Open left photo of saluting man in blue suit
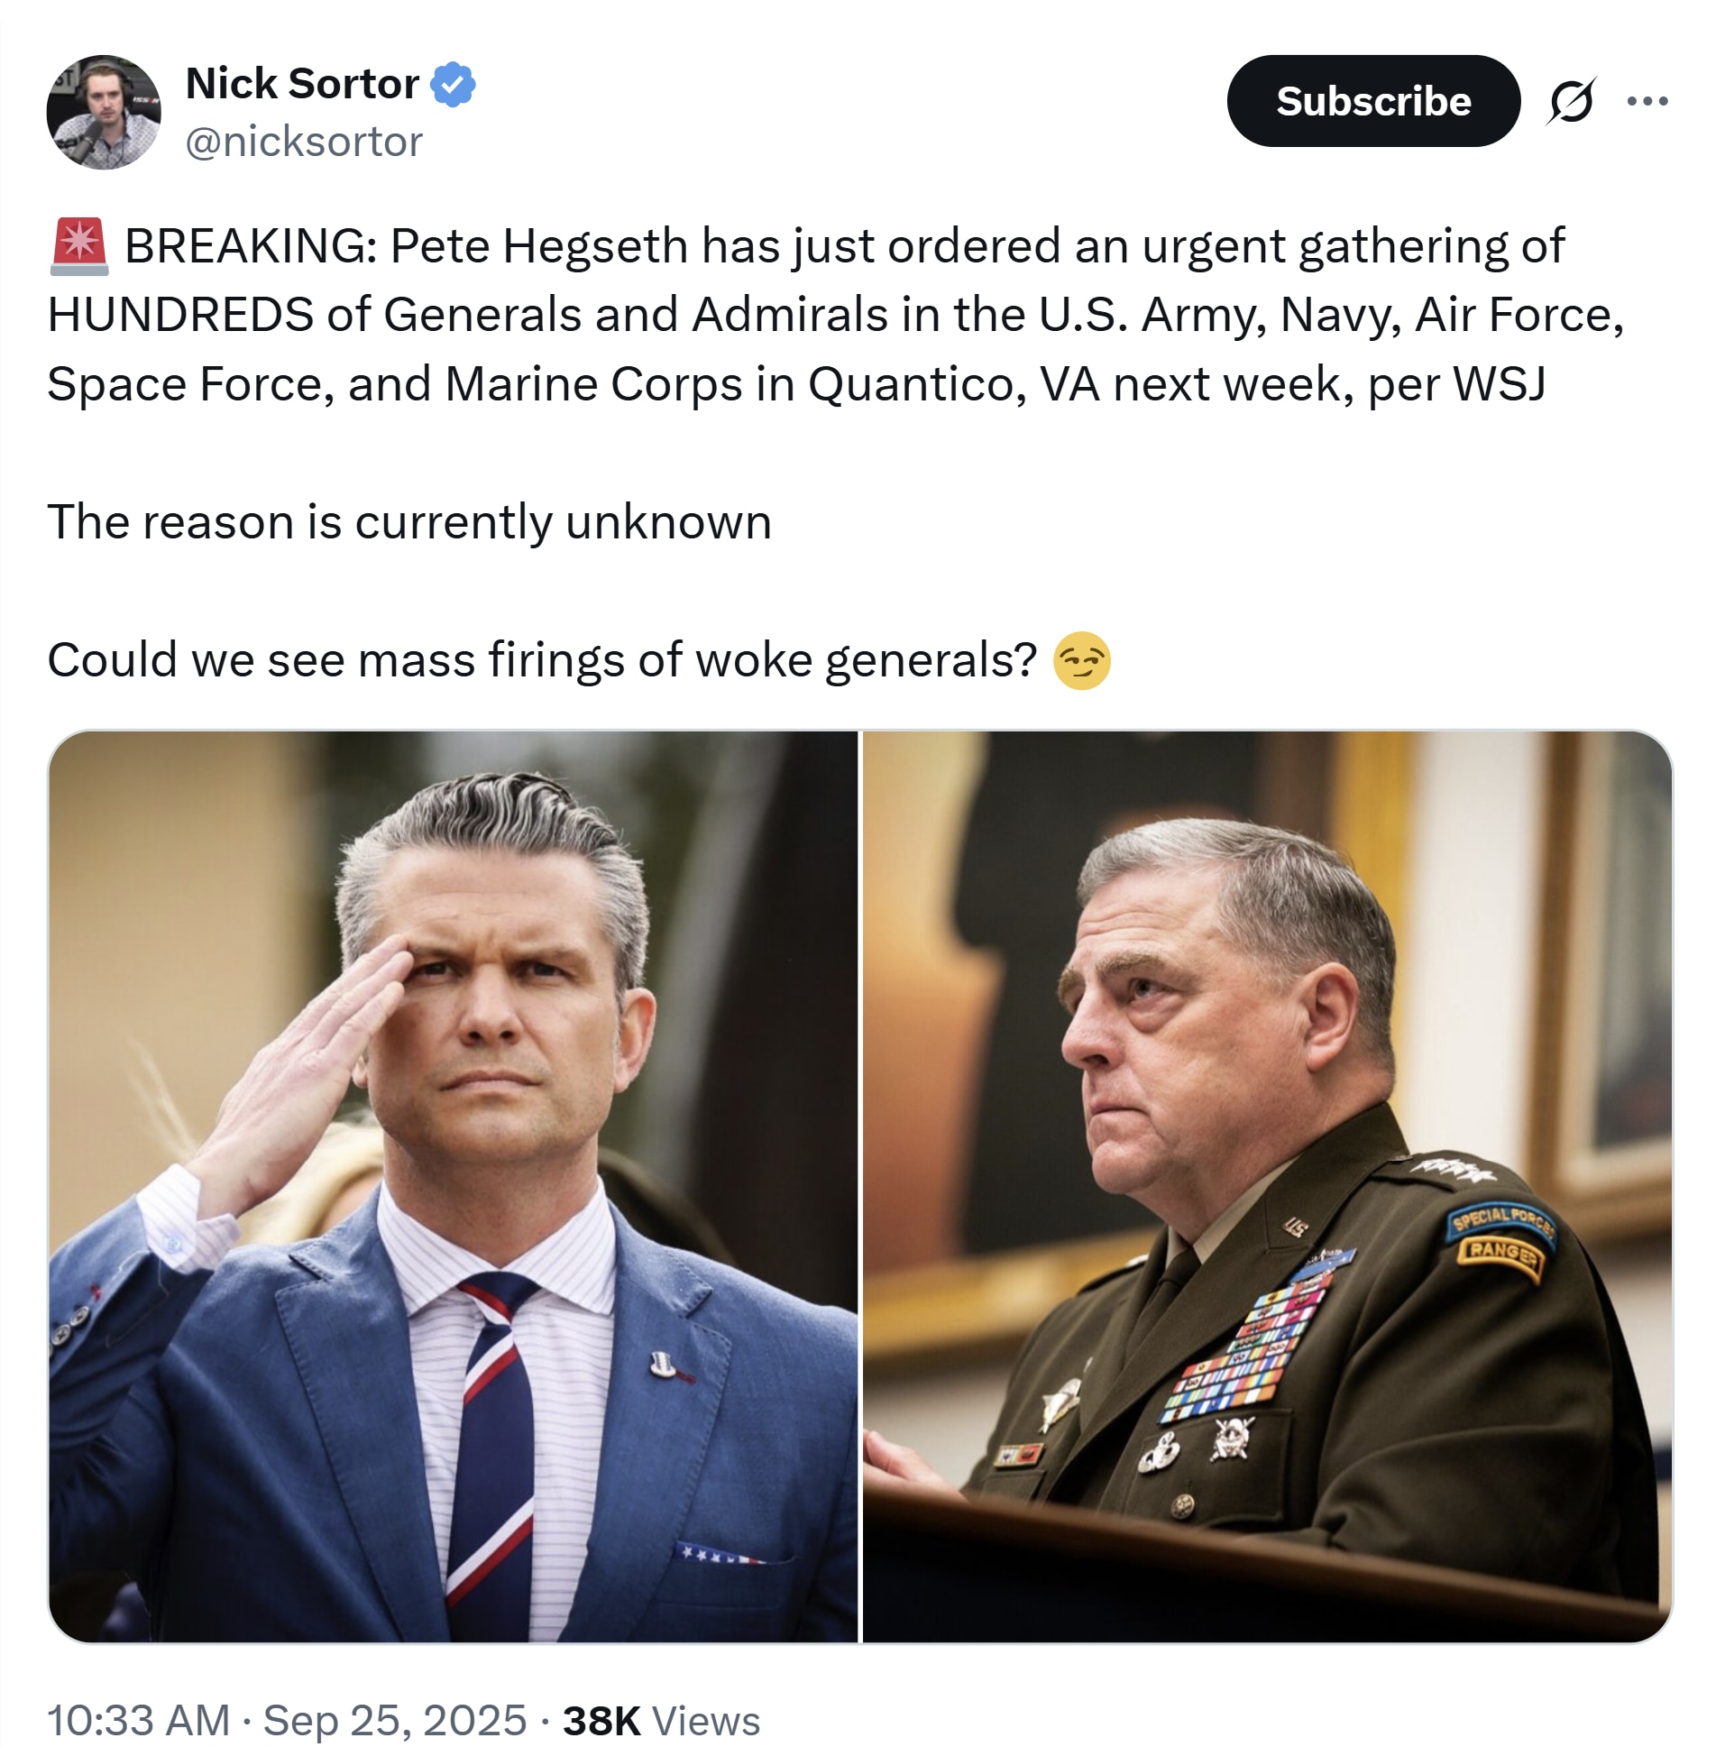 point(453,1186)
